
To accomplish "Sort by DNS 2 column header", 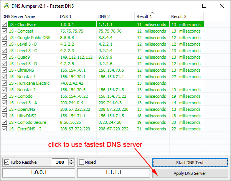I will [115, 16].
